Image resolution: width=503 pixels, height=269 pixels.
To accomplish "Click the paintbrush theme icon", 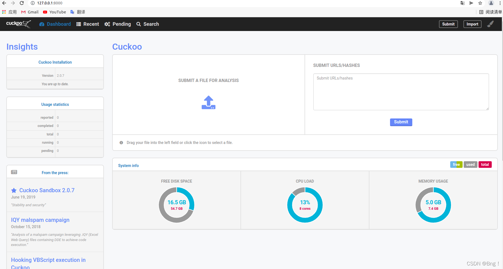I will 490,24.
